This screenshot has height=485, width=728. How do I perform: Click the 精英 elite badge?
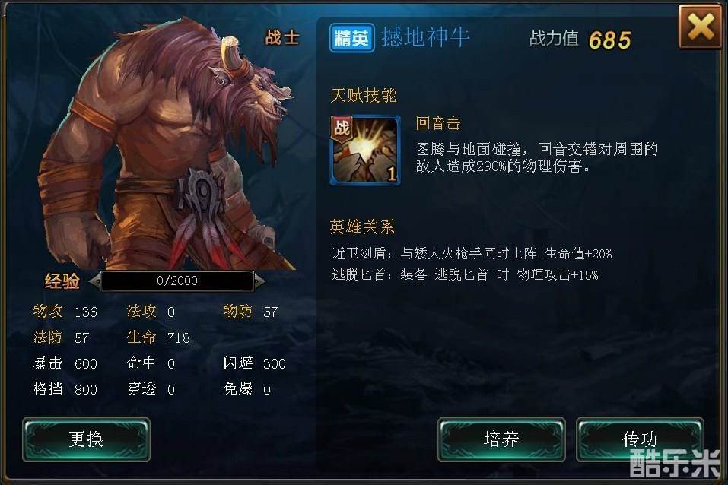point(351,37)
